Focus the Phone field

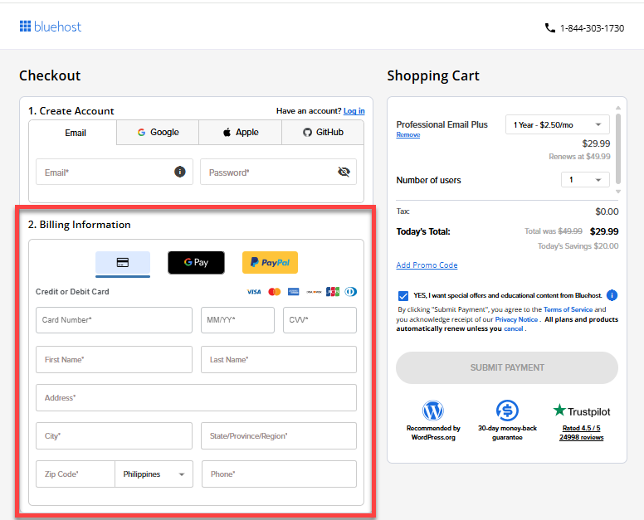coord(279,474)
